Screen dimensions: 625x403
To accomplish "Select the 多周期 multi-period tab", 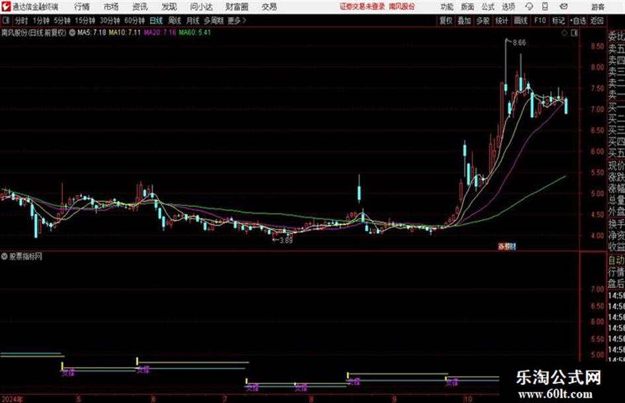I will pos(214,21).
